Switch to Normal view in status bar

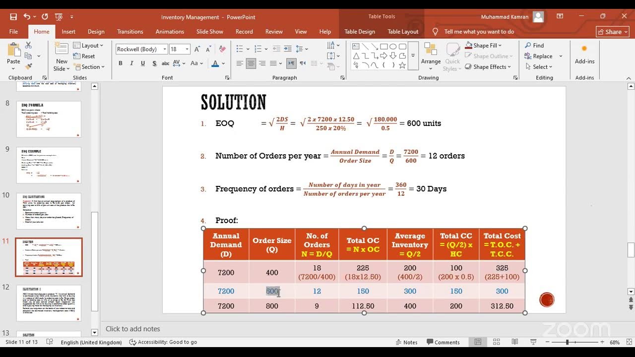point(478,342)
